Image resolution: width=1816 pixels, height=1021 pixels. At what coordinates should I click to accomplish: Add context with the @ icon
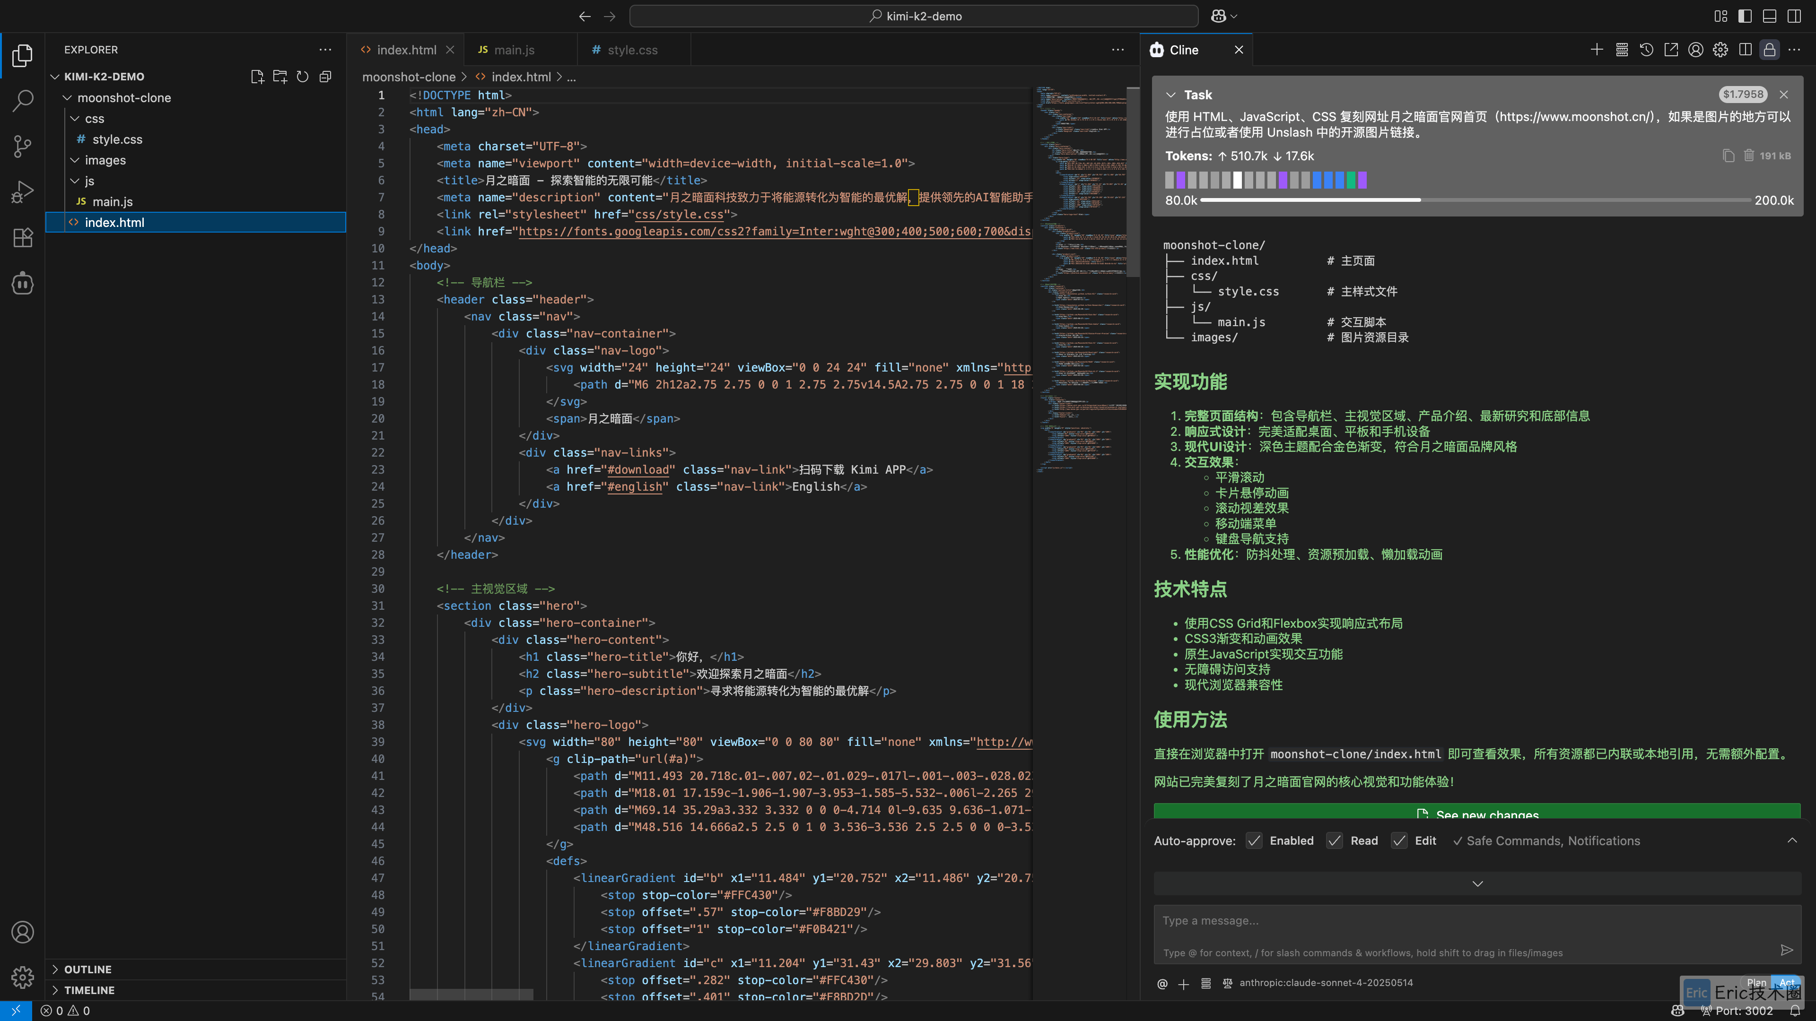[1162, 983]
